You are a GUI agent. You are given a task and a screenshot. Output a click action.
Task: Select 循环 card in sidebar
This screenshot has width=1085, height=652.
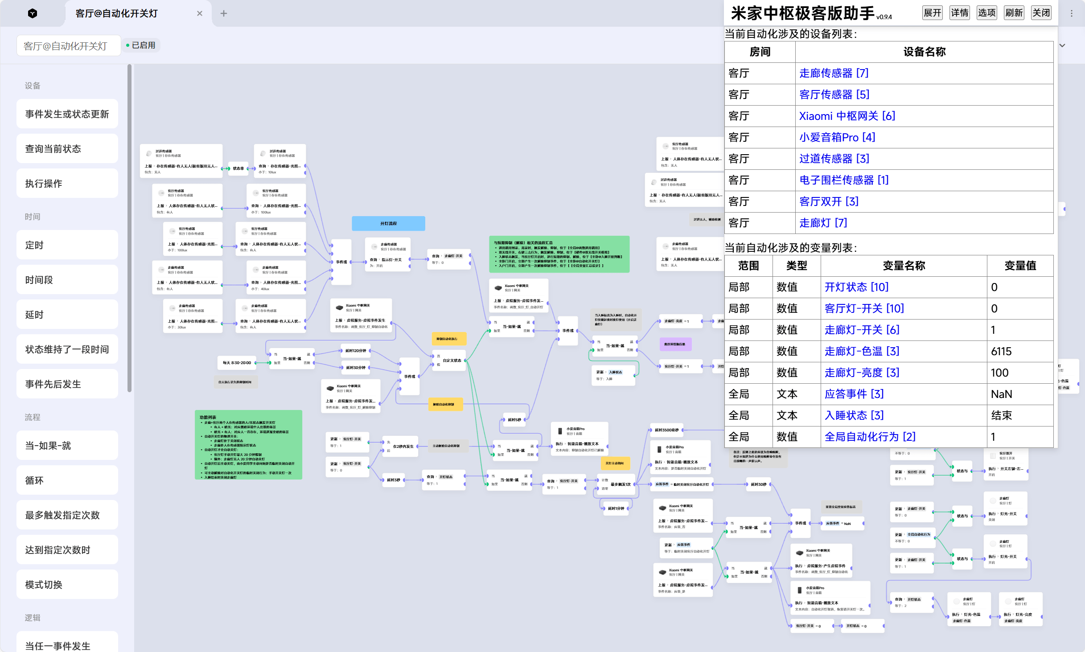67,480
